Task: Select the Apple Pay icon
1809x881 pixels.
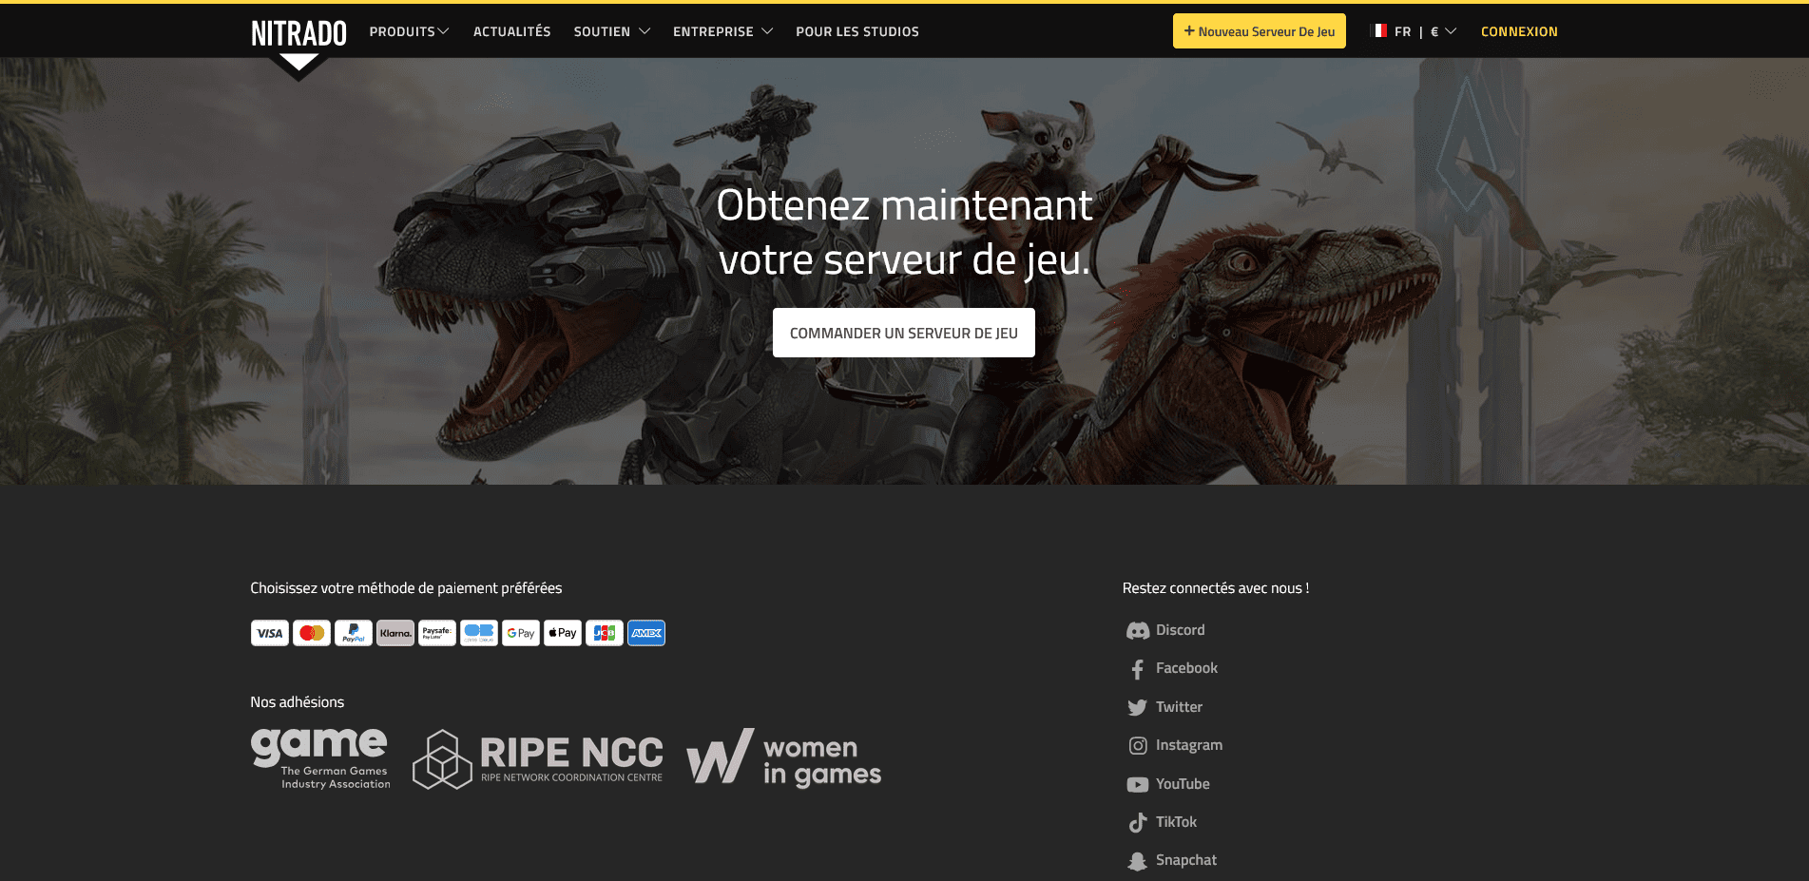Action: click(563, 633)
